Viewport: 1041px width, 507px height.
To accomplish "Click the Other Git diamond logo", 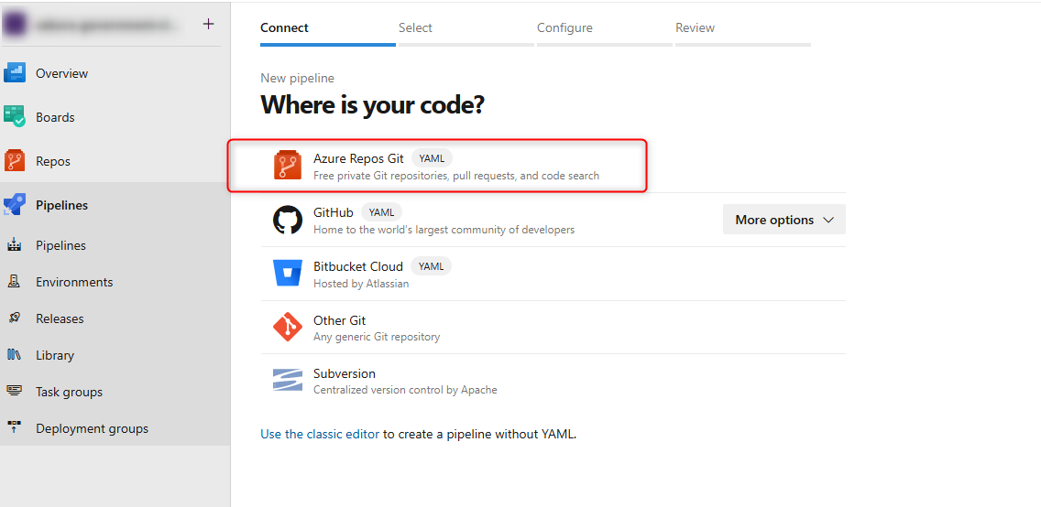I will [x=288, y=327].
